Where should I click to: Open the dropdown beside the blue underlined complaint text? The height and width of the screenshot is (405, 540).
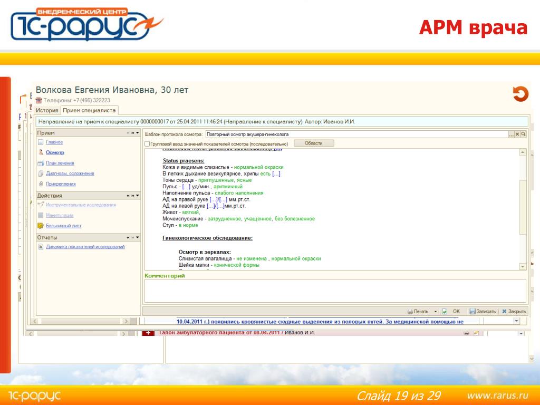click(x=516, y=321)
